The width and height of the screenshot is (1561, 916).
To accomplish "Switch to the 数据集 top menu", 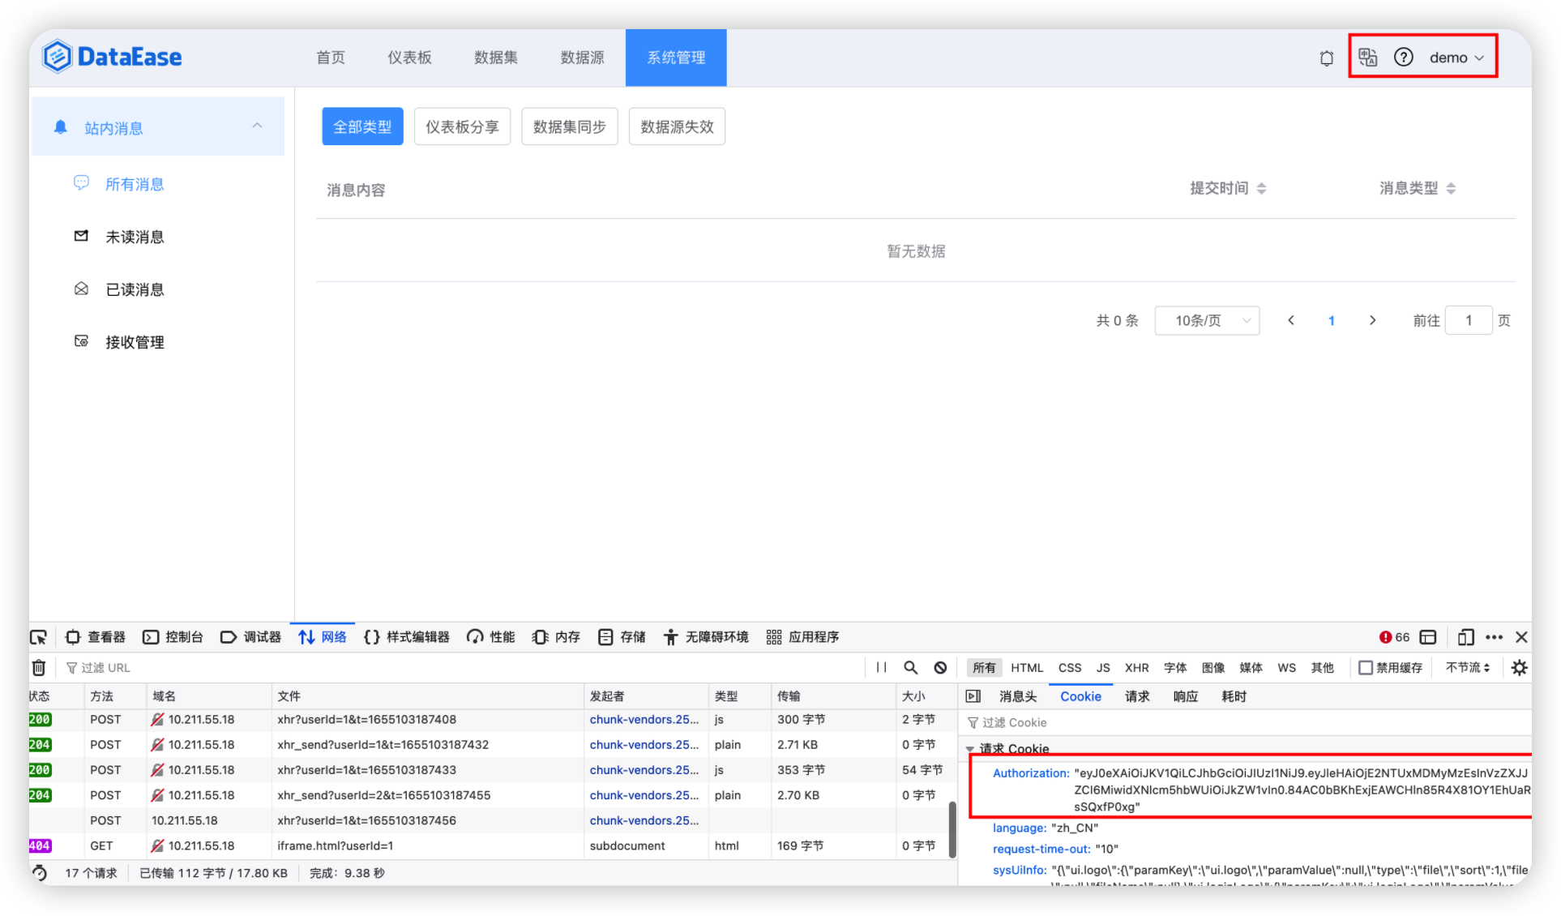I will pos(496,58).
